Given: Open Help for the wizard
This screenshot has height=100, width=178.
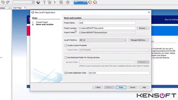Looking at the screenshot, I should point(144,87).
